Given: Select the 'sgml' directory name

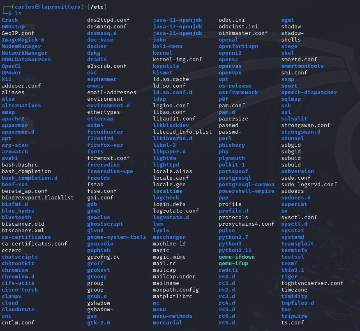Looking at the screenshot, I should click(x=288, y=20).
